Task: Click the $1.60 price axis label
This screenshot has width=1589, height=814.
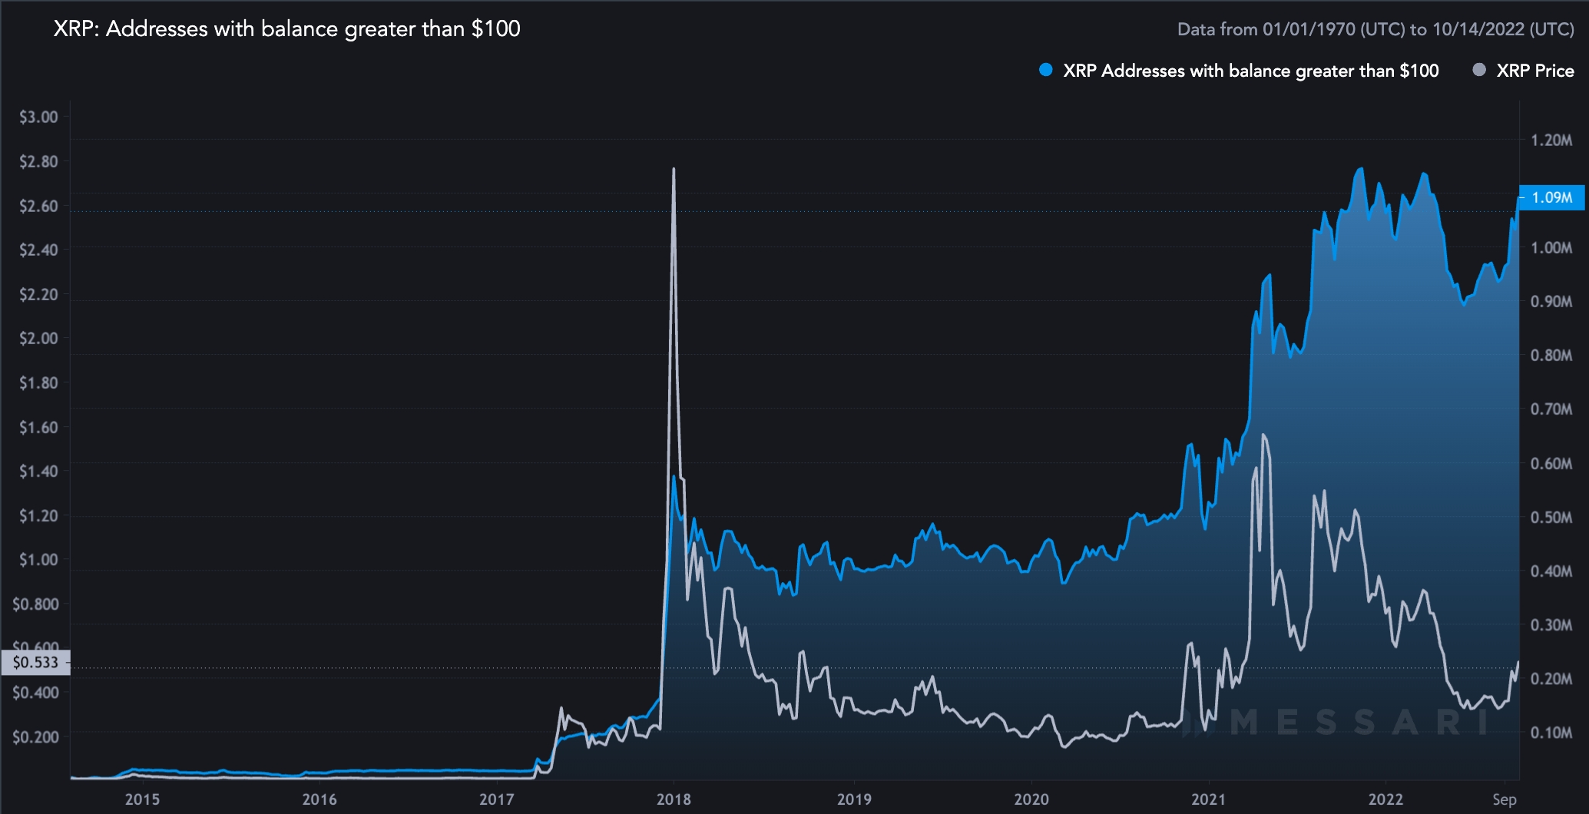Action: [38, 427]
